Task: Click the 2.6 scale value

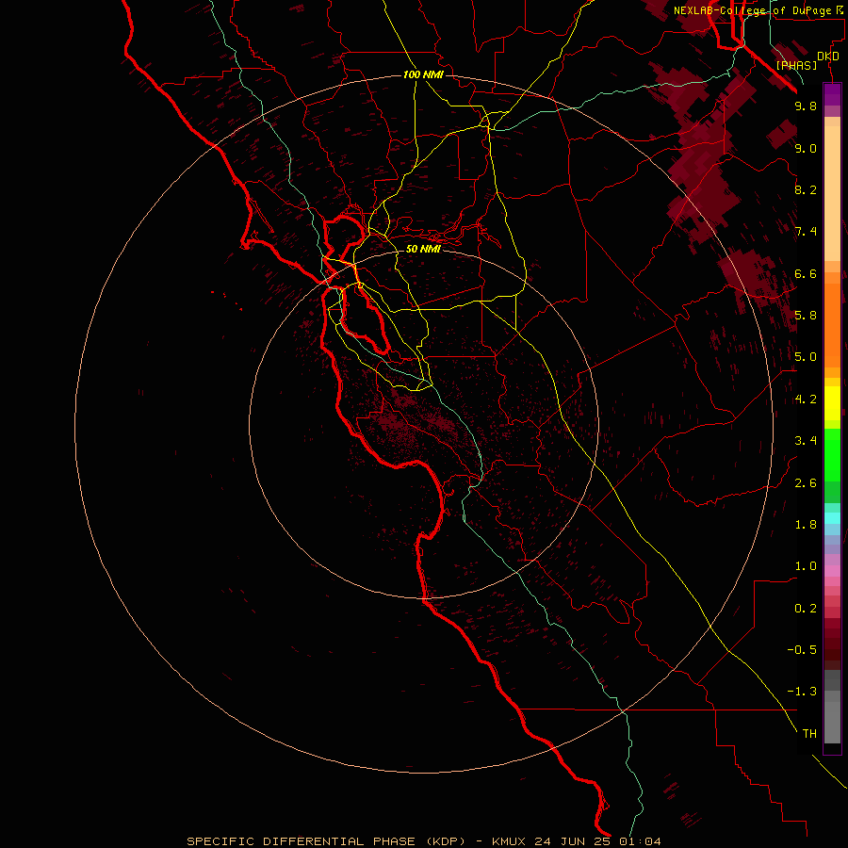Action: click(806, 483)
